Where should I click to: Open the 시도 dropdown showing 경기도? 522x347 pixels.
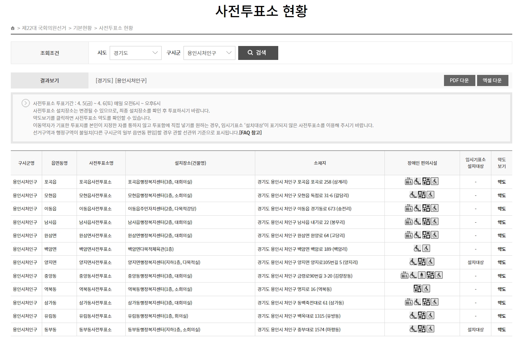(x=135, y=53)
